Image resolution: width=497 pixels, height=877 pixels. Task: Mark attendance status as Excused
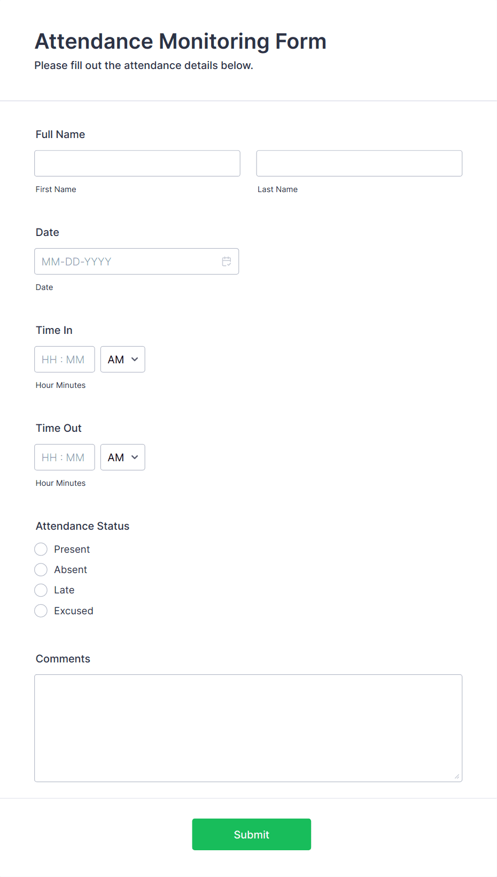(x=41, y=611)
